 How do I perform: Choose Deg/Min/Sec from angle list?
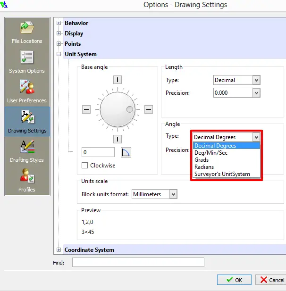pos(227,153)
